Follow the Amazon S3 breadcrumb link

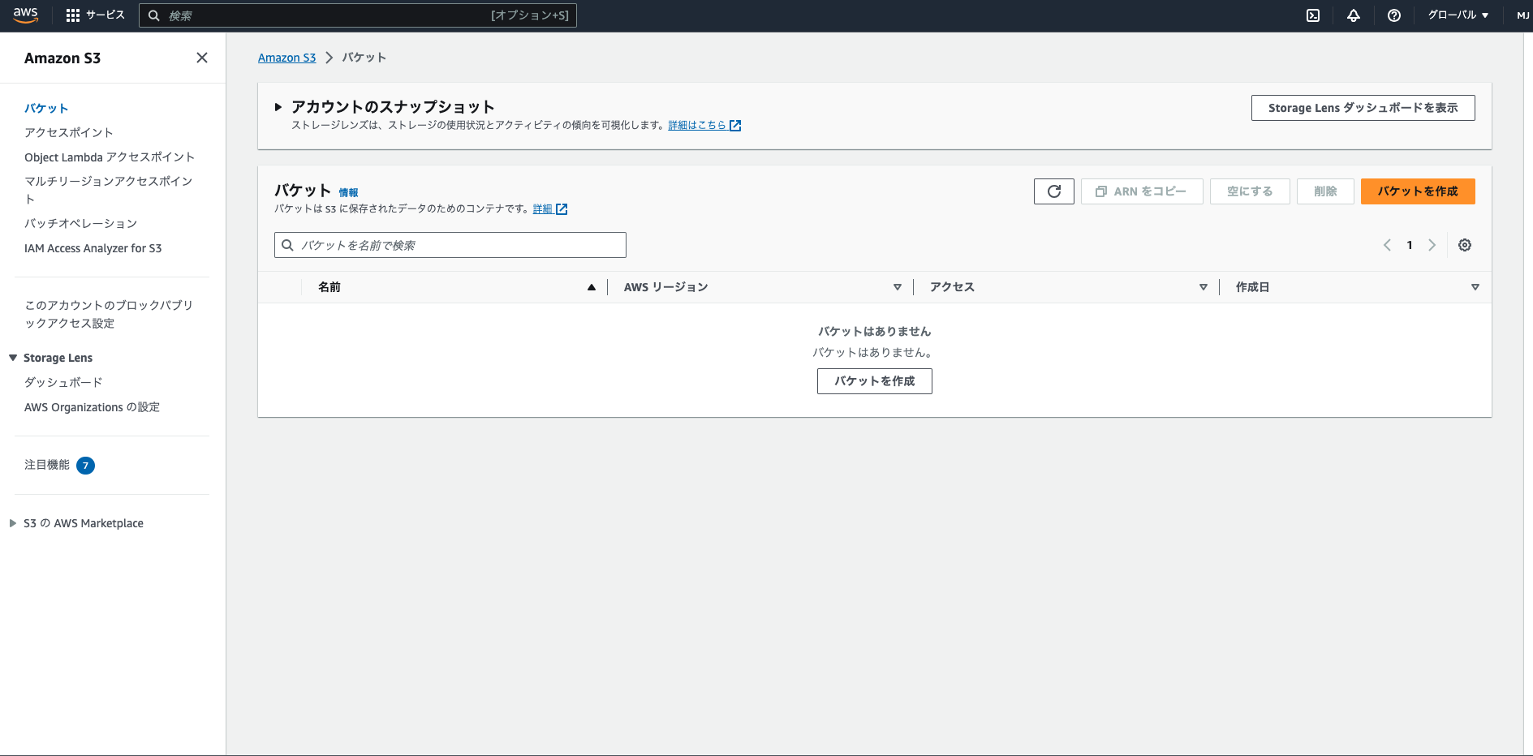point(287,58)
